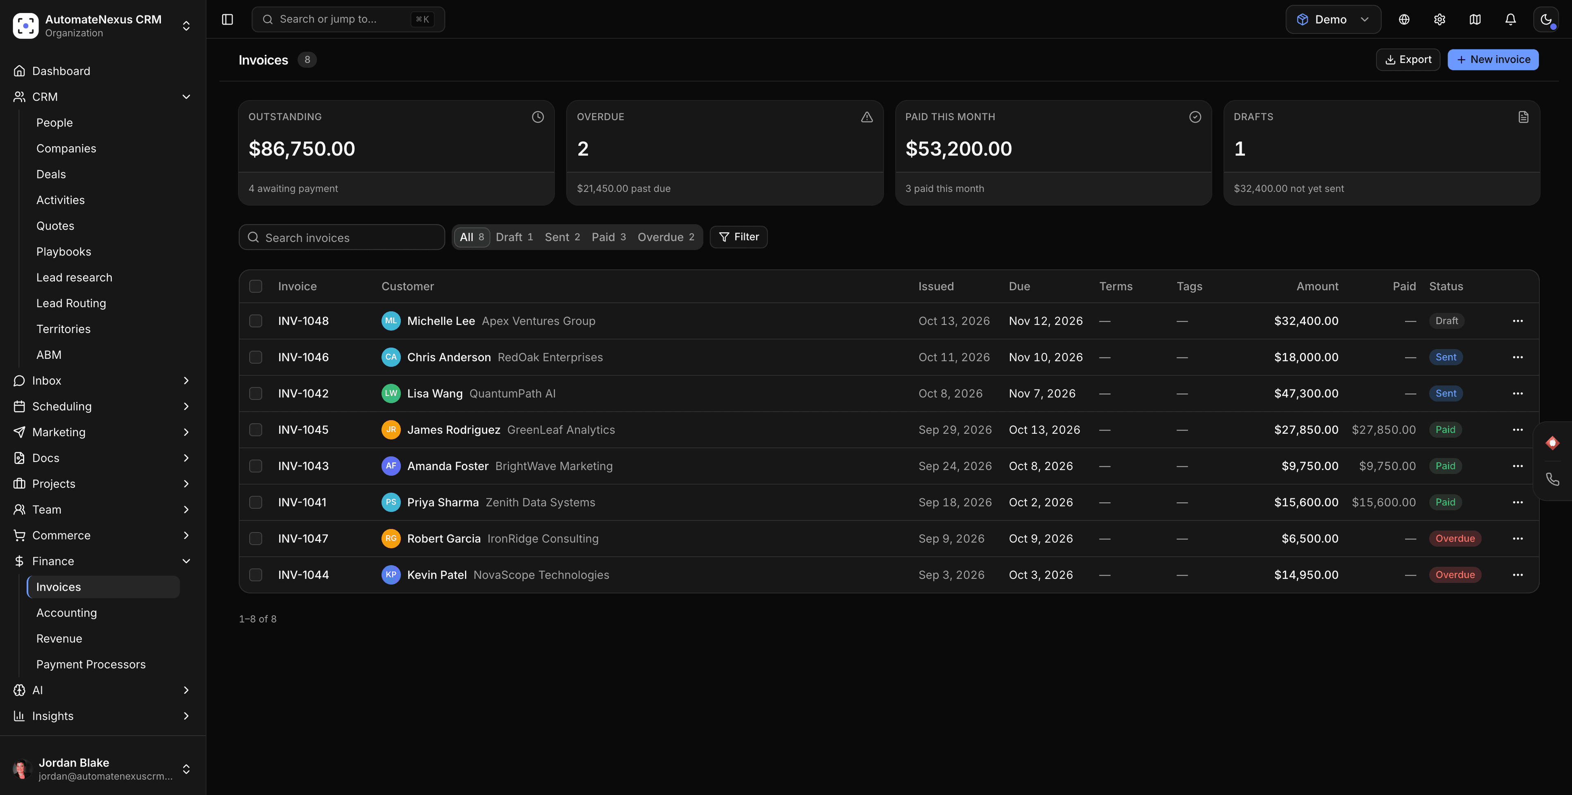Click the New invoice button
1572x795 pixels.
pyautogui.click(x=1493, y=60)
